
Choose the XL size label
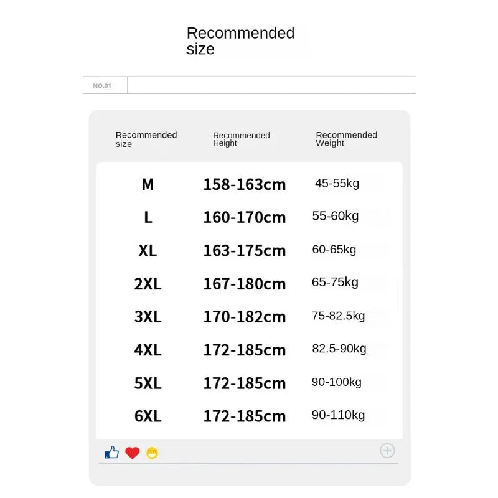(148, 250)
